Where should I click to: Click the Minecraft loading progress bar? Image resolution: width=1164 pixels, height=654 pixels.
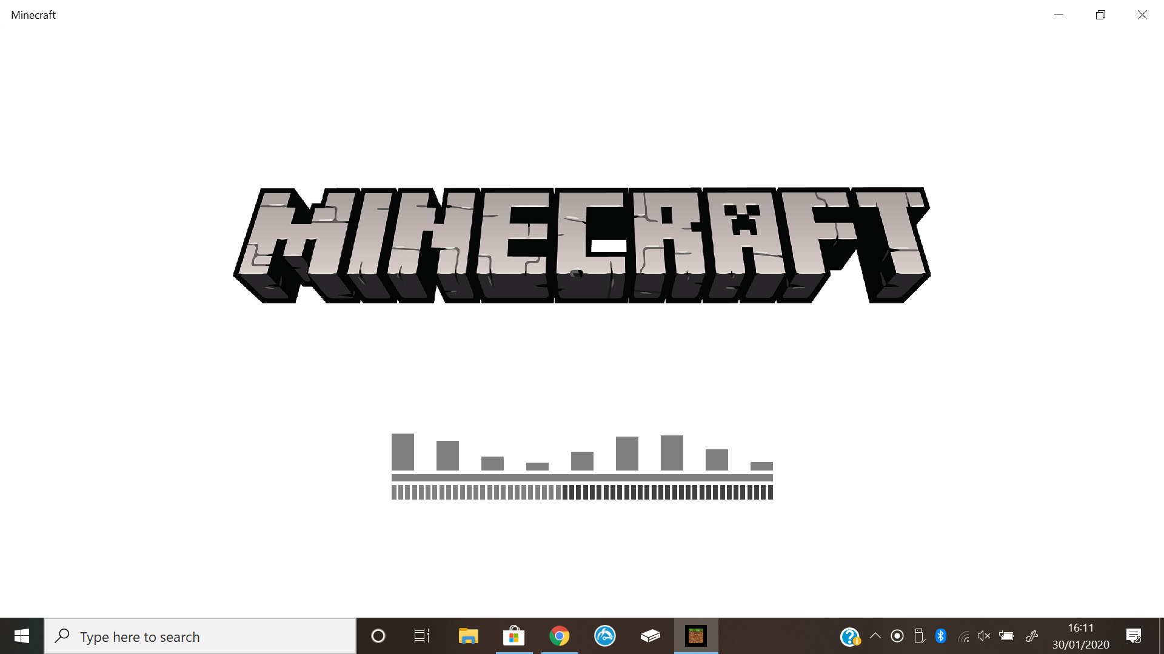pos(582,492)
